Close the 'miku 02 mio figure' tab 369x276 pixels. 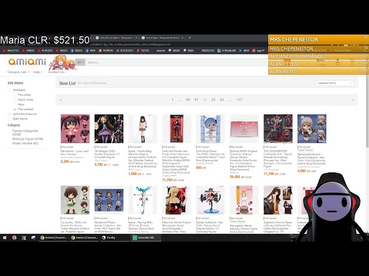tap(136, 37)
